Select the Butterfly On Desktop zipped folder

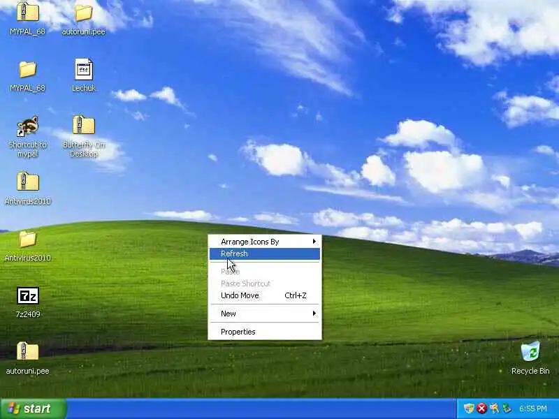(84, 125)
